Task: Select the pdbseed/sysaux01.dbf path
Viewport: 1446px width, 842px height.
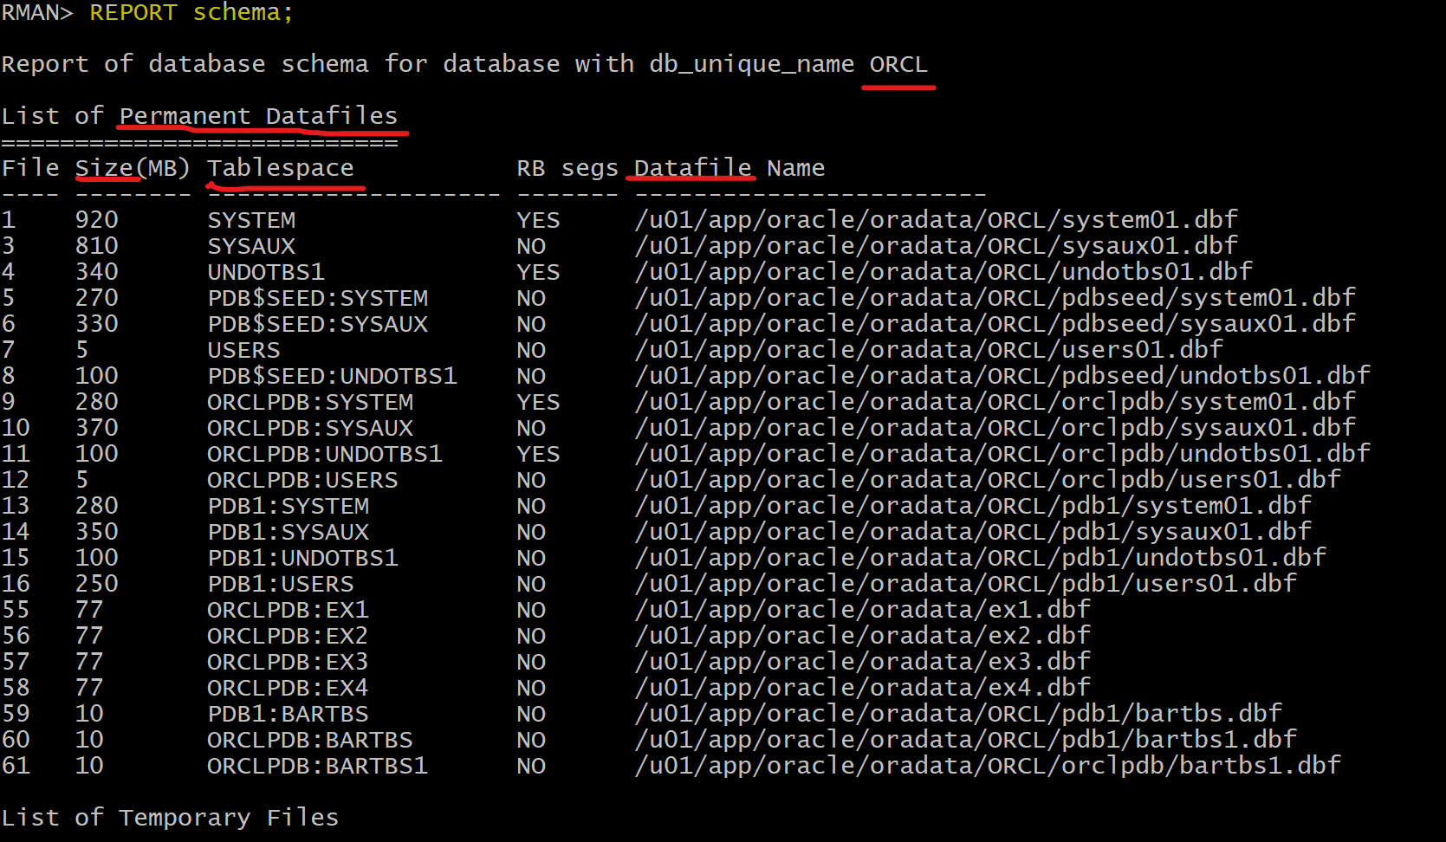Action: [x=995, y=324]
